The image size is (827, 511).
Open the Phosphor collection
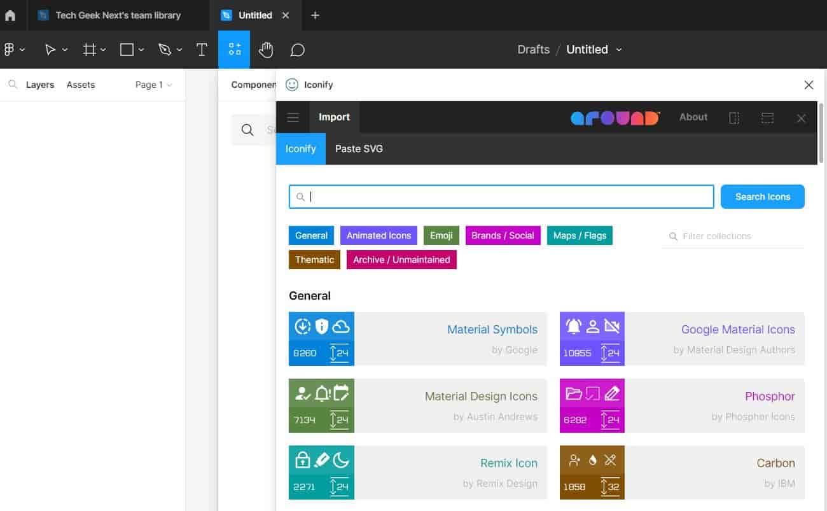pyautogui.click(x=682, y=405)
